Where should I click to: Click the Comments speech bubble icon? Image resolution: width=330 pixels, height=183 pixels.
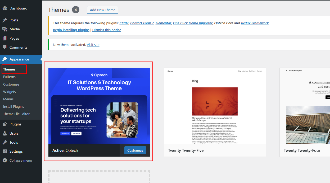click(x=5, y=47)
